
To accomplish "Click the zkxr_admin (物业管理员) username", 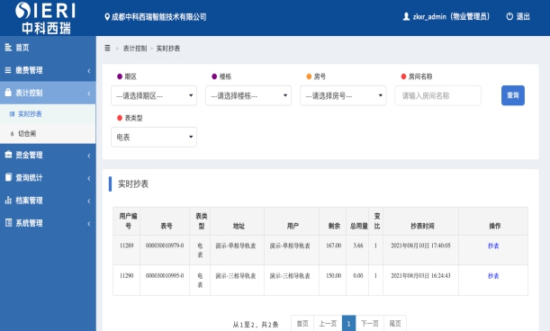I will (451, 16).
